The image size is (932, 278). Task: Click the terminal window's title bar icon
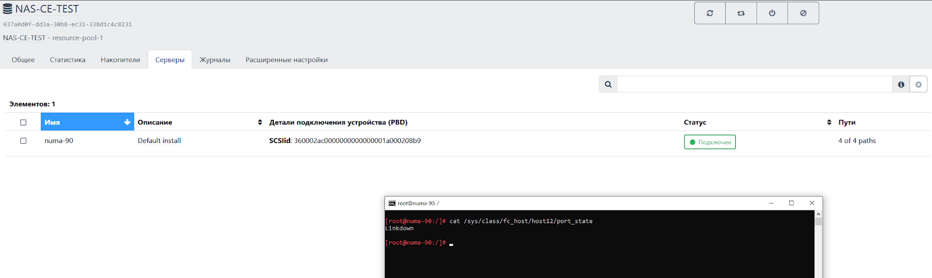pyautogui.click(x=392, y=203)
